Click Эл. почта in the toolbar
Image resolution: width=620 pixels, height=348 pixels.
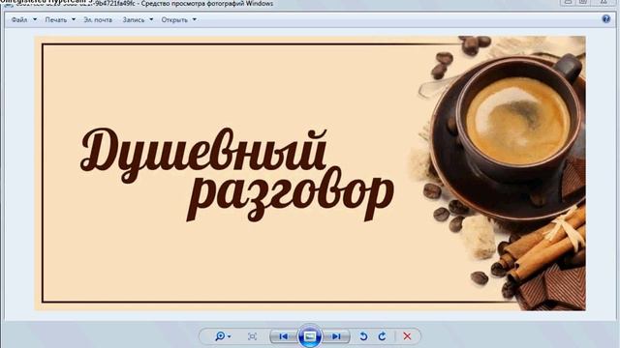tap(98, 19)
